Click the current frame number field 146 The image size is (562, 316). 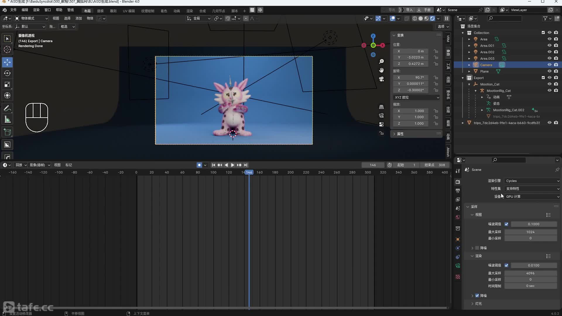tap(373, 165)
